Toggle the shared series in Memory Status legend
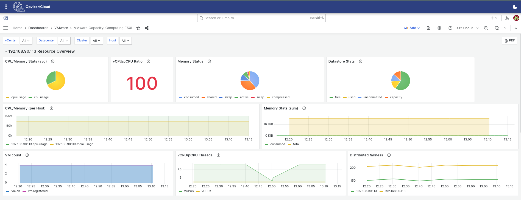The height and width of the screenshot is (200, 521). tap(212, 97)
